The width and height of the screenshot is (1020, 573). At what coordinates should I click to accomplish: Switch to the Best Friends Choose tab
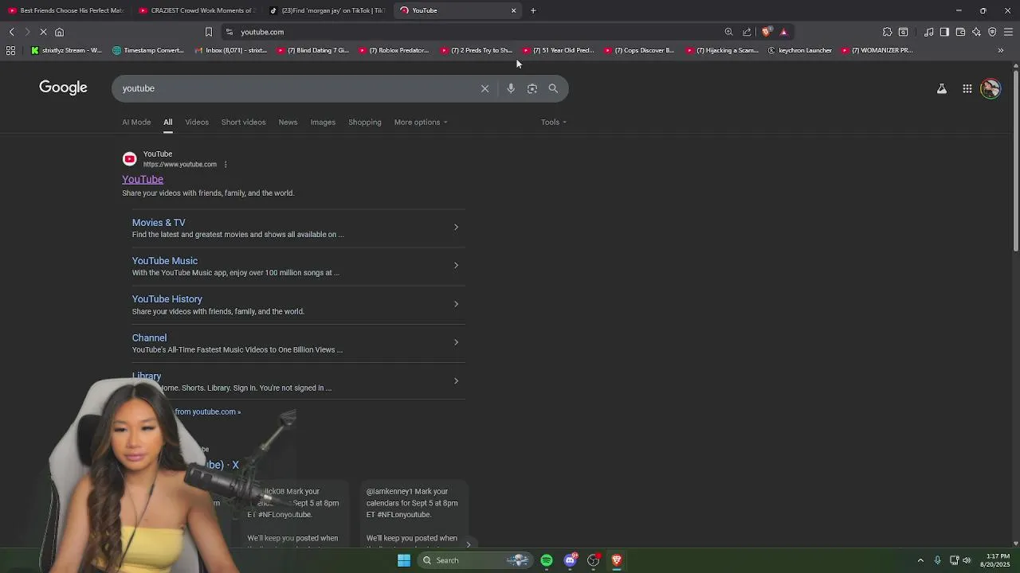(65, 10)
